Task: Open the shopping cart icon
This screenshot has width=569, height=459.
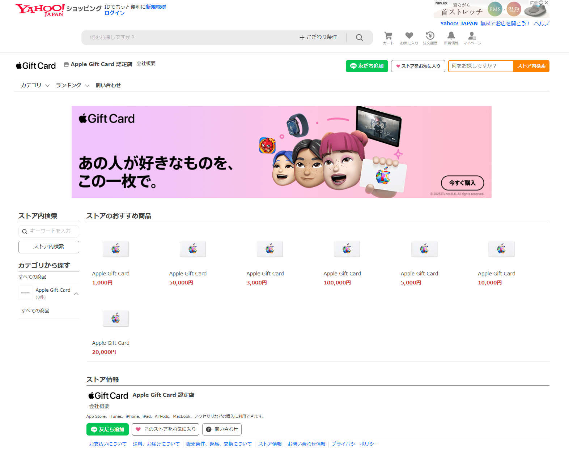Action: tap(388, 38)
